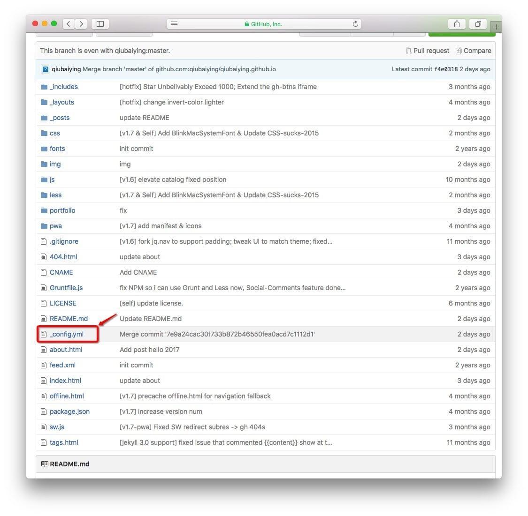This screenshot has height=516, width=528.
Task: Click Safari forward navigation arrow
Action: (x=81, y=24)
